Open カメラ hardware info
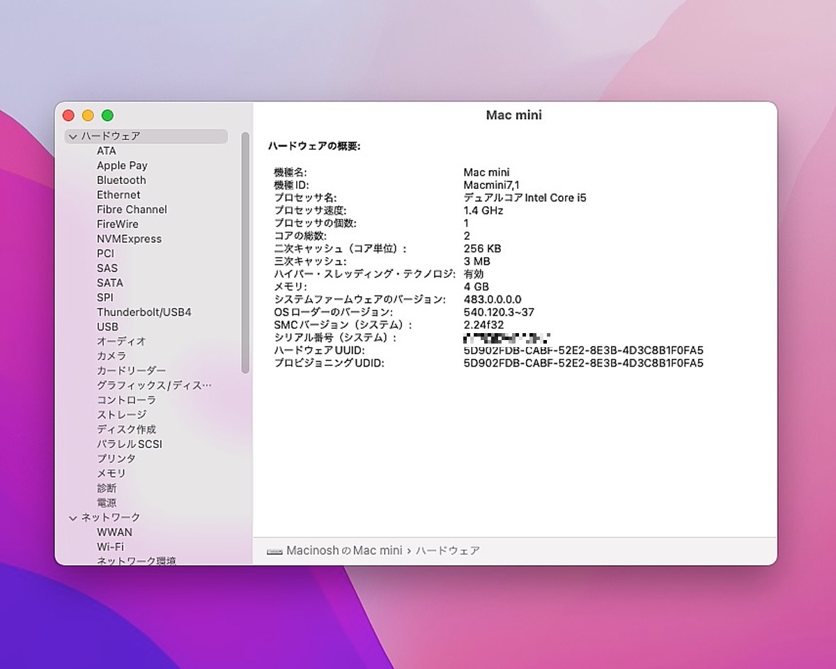 pos(111,356)
